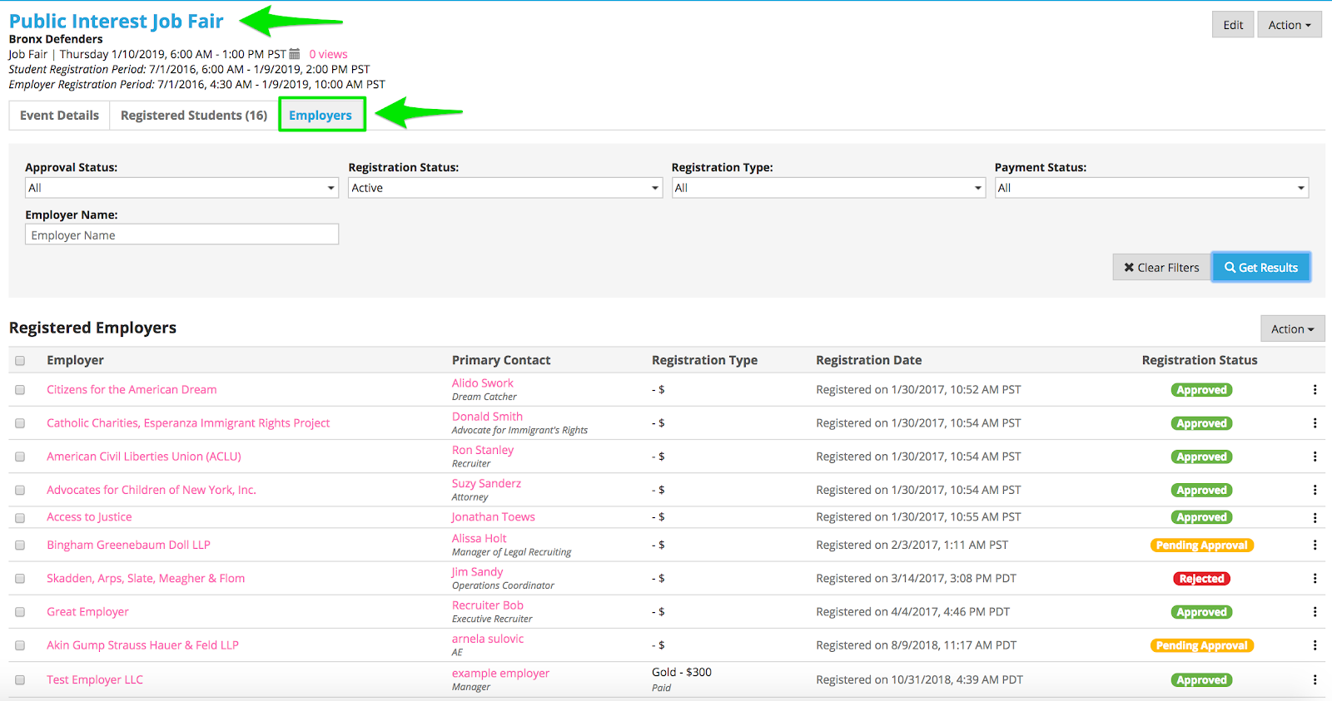Viewport: 1332px width, 701px height.
Task: Open kebab menu for Great Employer row
Action: 1315,612
